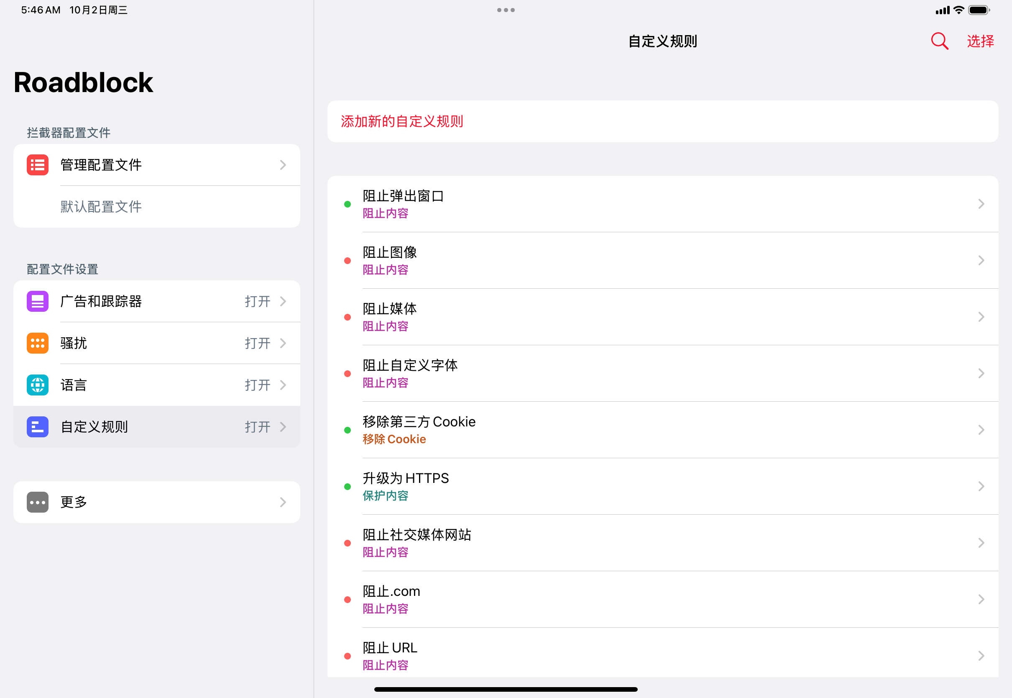Open the 阻止社交媒体网站 rule
Viewport: 1012px width, 698px height.
(x=662, y=543)
